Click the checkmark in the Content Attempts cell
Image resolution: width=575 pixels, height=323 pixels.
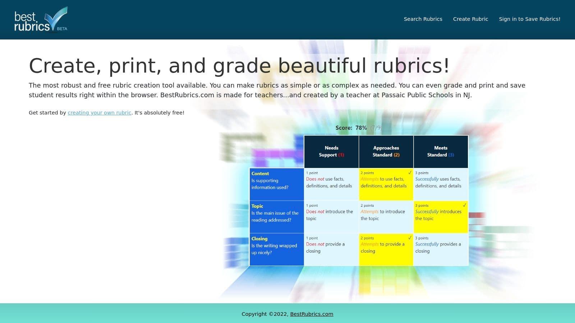coord(410,173)
